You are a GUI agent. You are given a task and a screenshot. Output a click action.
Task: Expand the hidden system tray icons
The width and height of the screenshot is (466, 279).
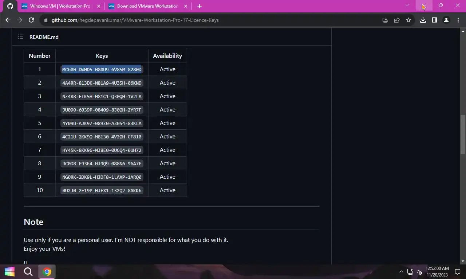click(401, 272)
